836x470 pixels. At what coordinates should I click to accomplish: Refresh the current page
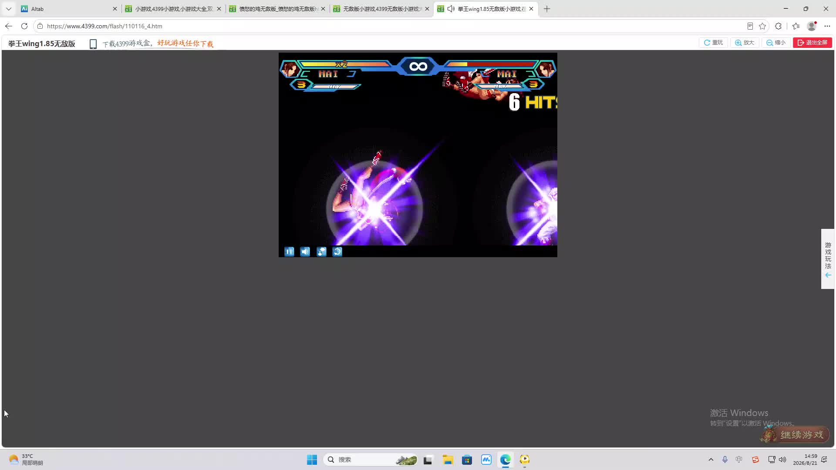tap(24, 26)
